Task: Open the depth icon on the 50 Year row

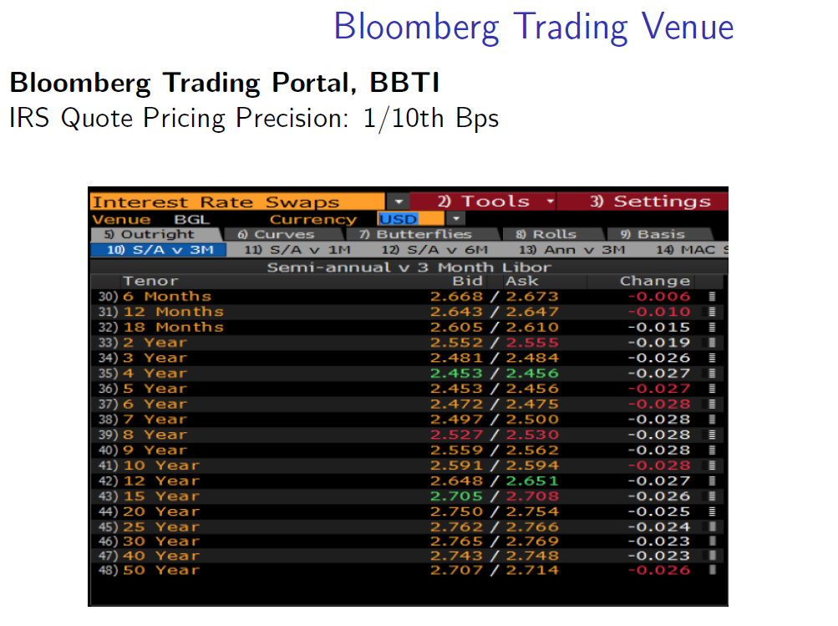Action: (x=712, y=570)
